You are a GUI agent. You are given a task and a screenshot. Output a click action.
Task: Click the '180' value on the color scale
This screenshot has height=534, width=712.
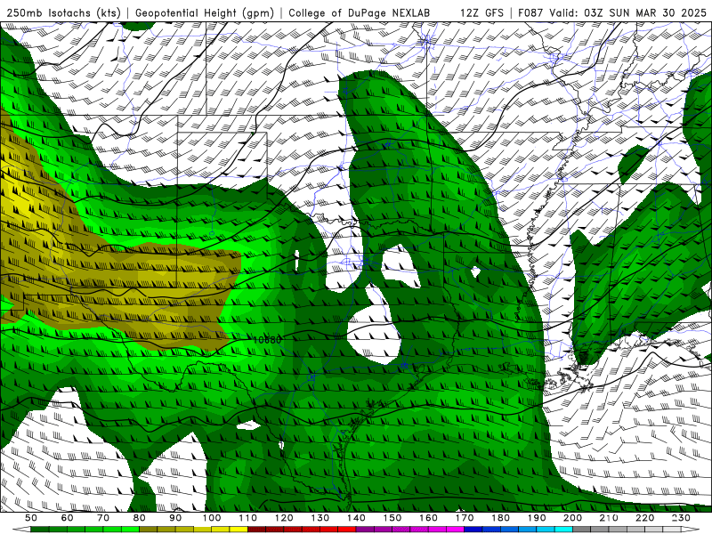tap(500, 518)
